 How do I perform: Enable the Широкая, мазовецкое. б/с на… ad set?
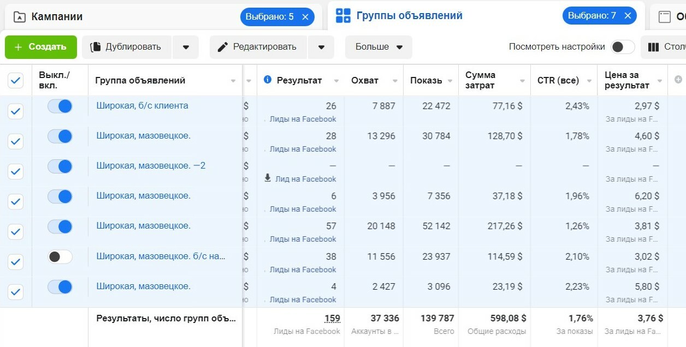(x=60, y=256)
